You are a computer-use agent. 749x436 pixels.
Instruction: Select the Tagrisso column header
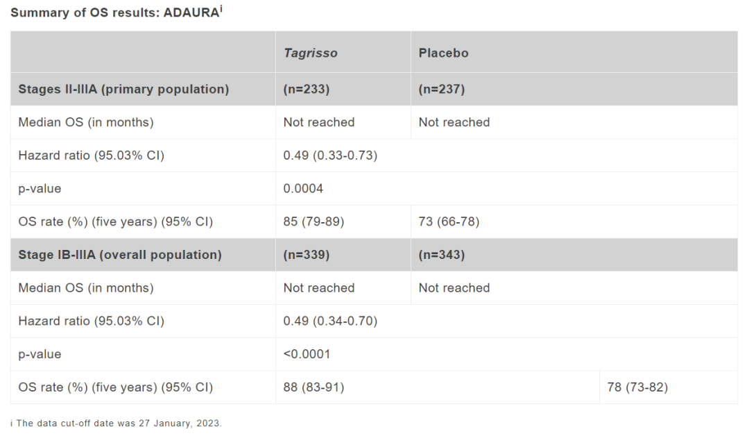pyautogui.click(x=311, y=53)
